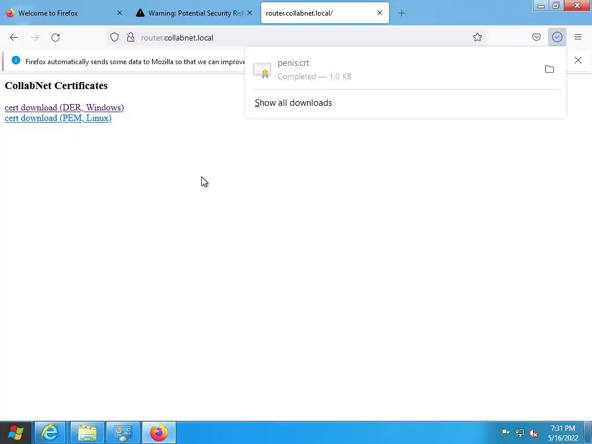Open the Action Center flag icon
The height and width of the screenshot is (444, 592).
click(x=505, y=432)
